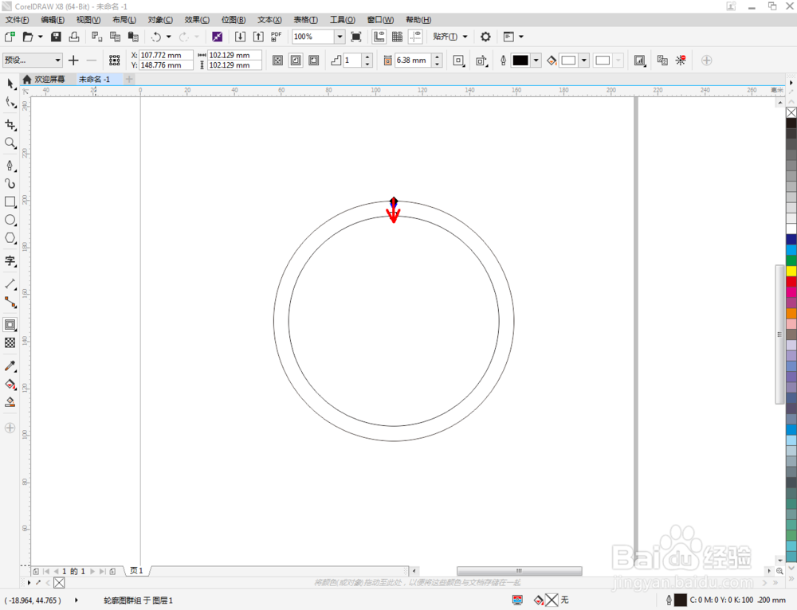Expand the Open file dropdown arrow

pyautogui.click(x=40, y=37)
